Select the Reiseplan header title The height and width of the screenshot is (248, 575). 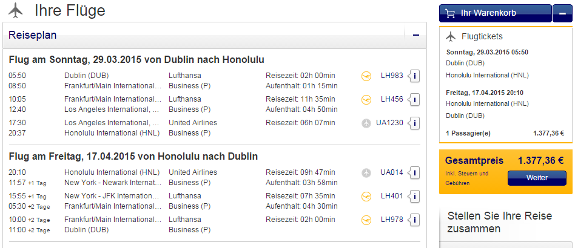[x=32, y=35]
